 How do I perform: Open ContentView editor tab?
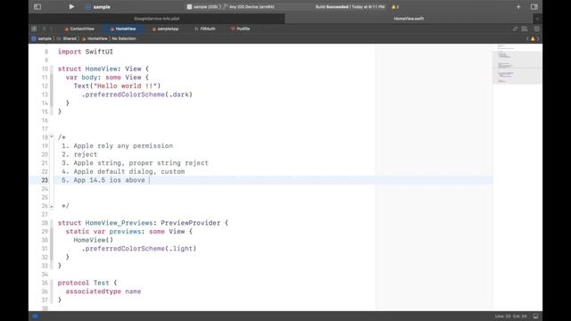[x=79, y=29]
